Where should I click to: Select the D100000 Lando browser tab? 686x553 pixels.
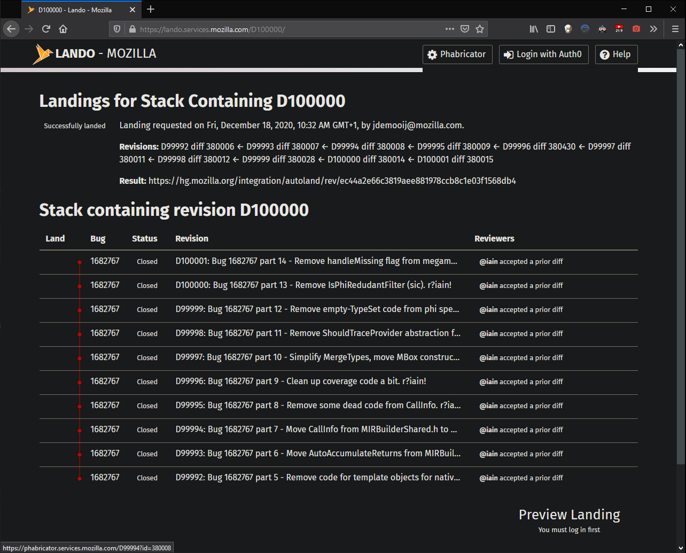(x=75, y=9)
